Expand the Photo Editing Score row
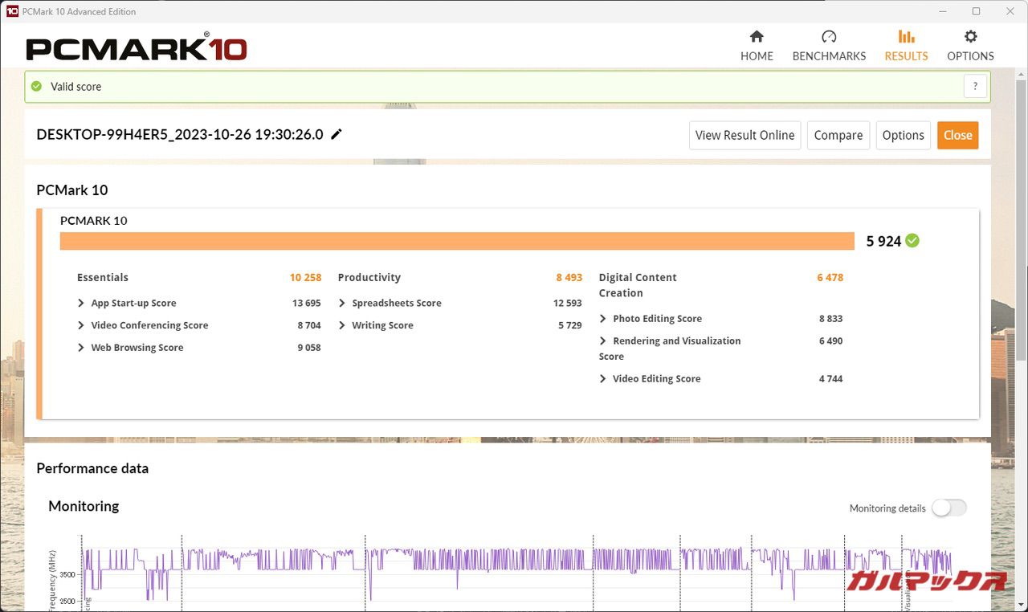This screenshot has width=1028, height=612. click(x=603, y=319)
